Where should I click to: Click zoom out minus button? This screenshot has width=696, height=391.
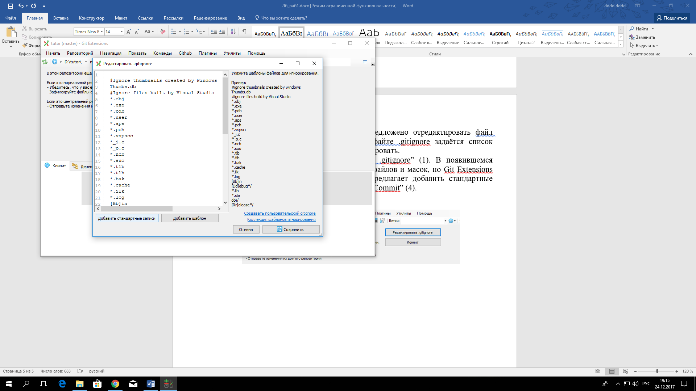pyautogui.click(x=635, y=371)
